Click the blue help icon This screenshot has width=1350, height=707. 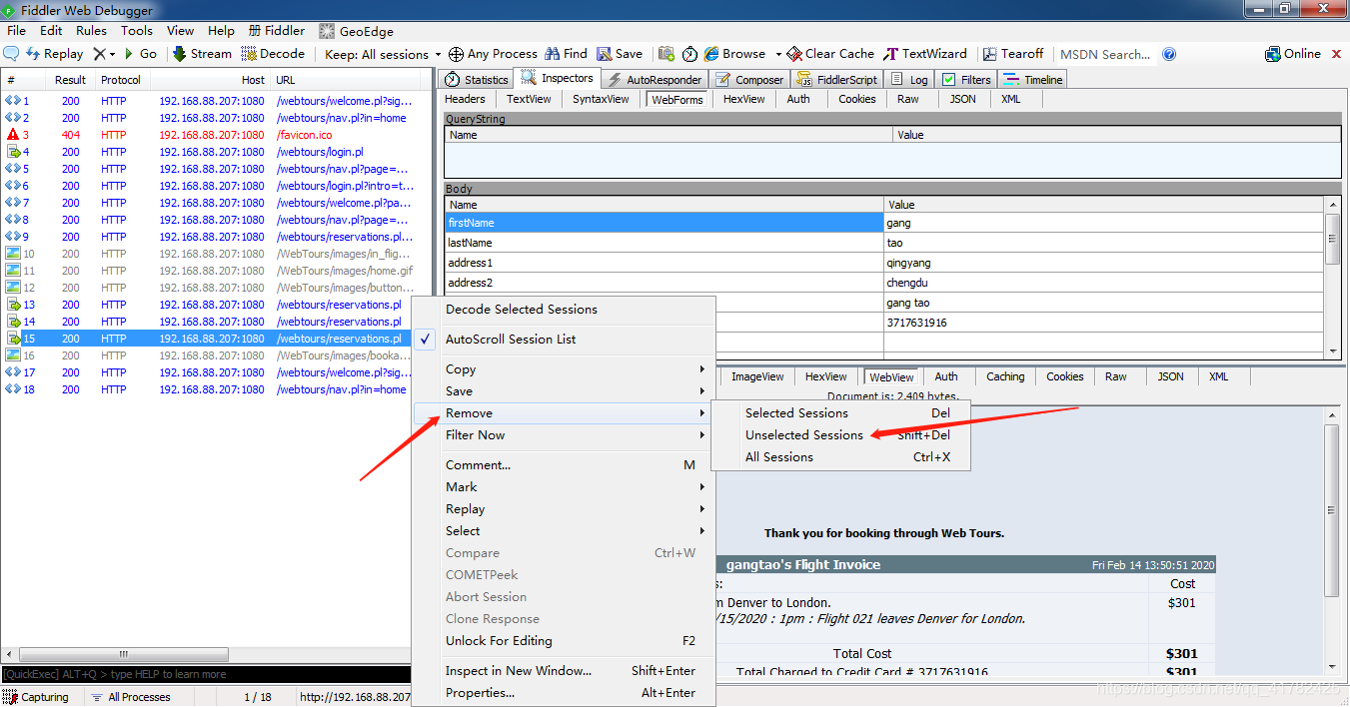(1169, 54)
